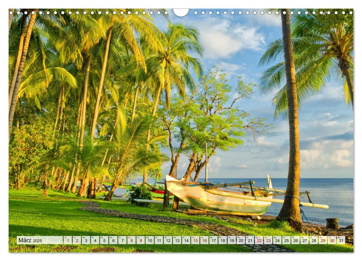
Task: Select Wednesday 26 in the calendar strip
Action: tap(295, 240)
